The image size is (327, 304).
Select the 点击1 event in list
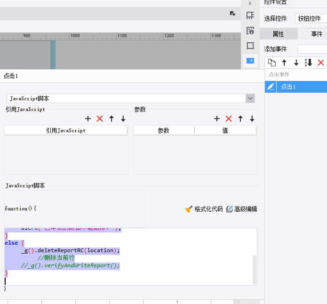302,87
